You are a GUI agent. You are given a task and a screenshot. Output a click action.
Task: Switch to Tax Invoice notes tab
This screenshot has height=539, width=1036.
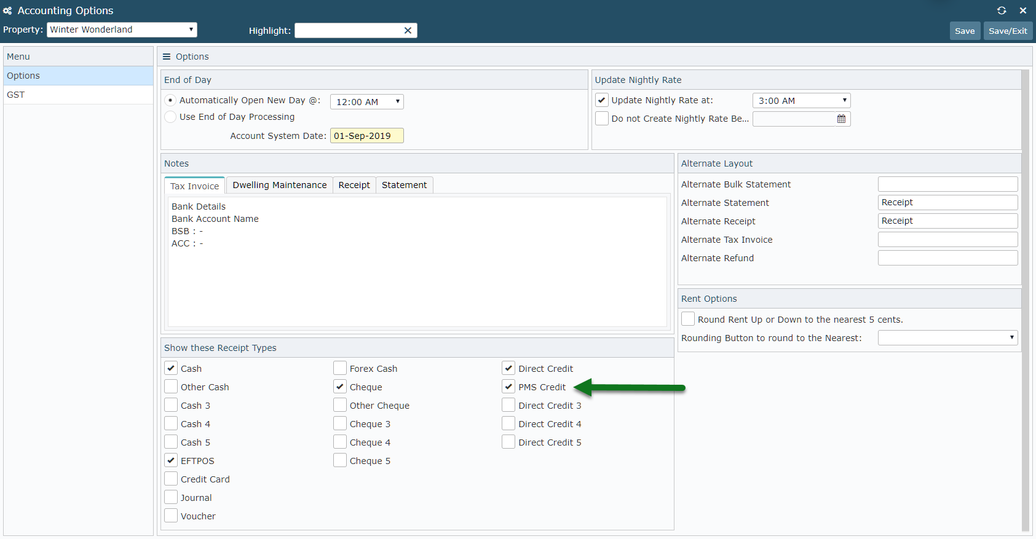194,186
